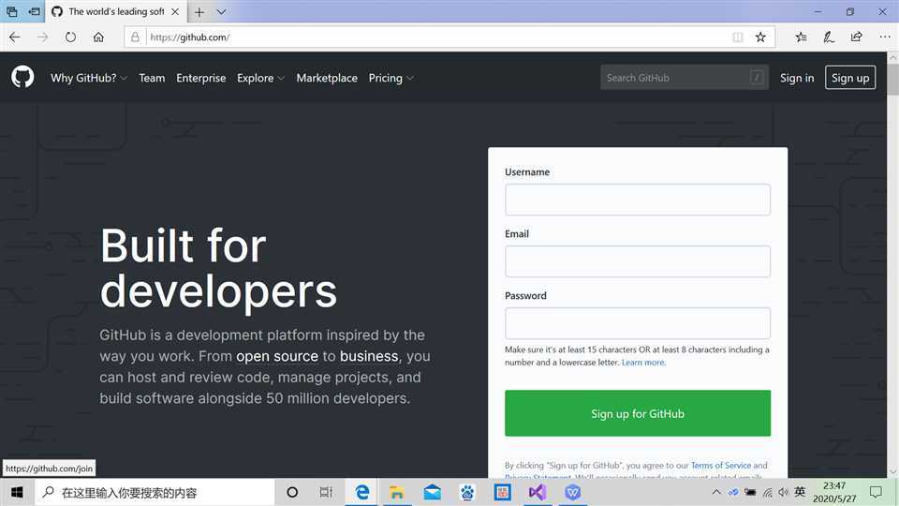Viewport: 899px width, 506px height.
Task: Click the set tabs aside icon
Action: coord(35,11)
